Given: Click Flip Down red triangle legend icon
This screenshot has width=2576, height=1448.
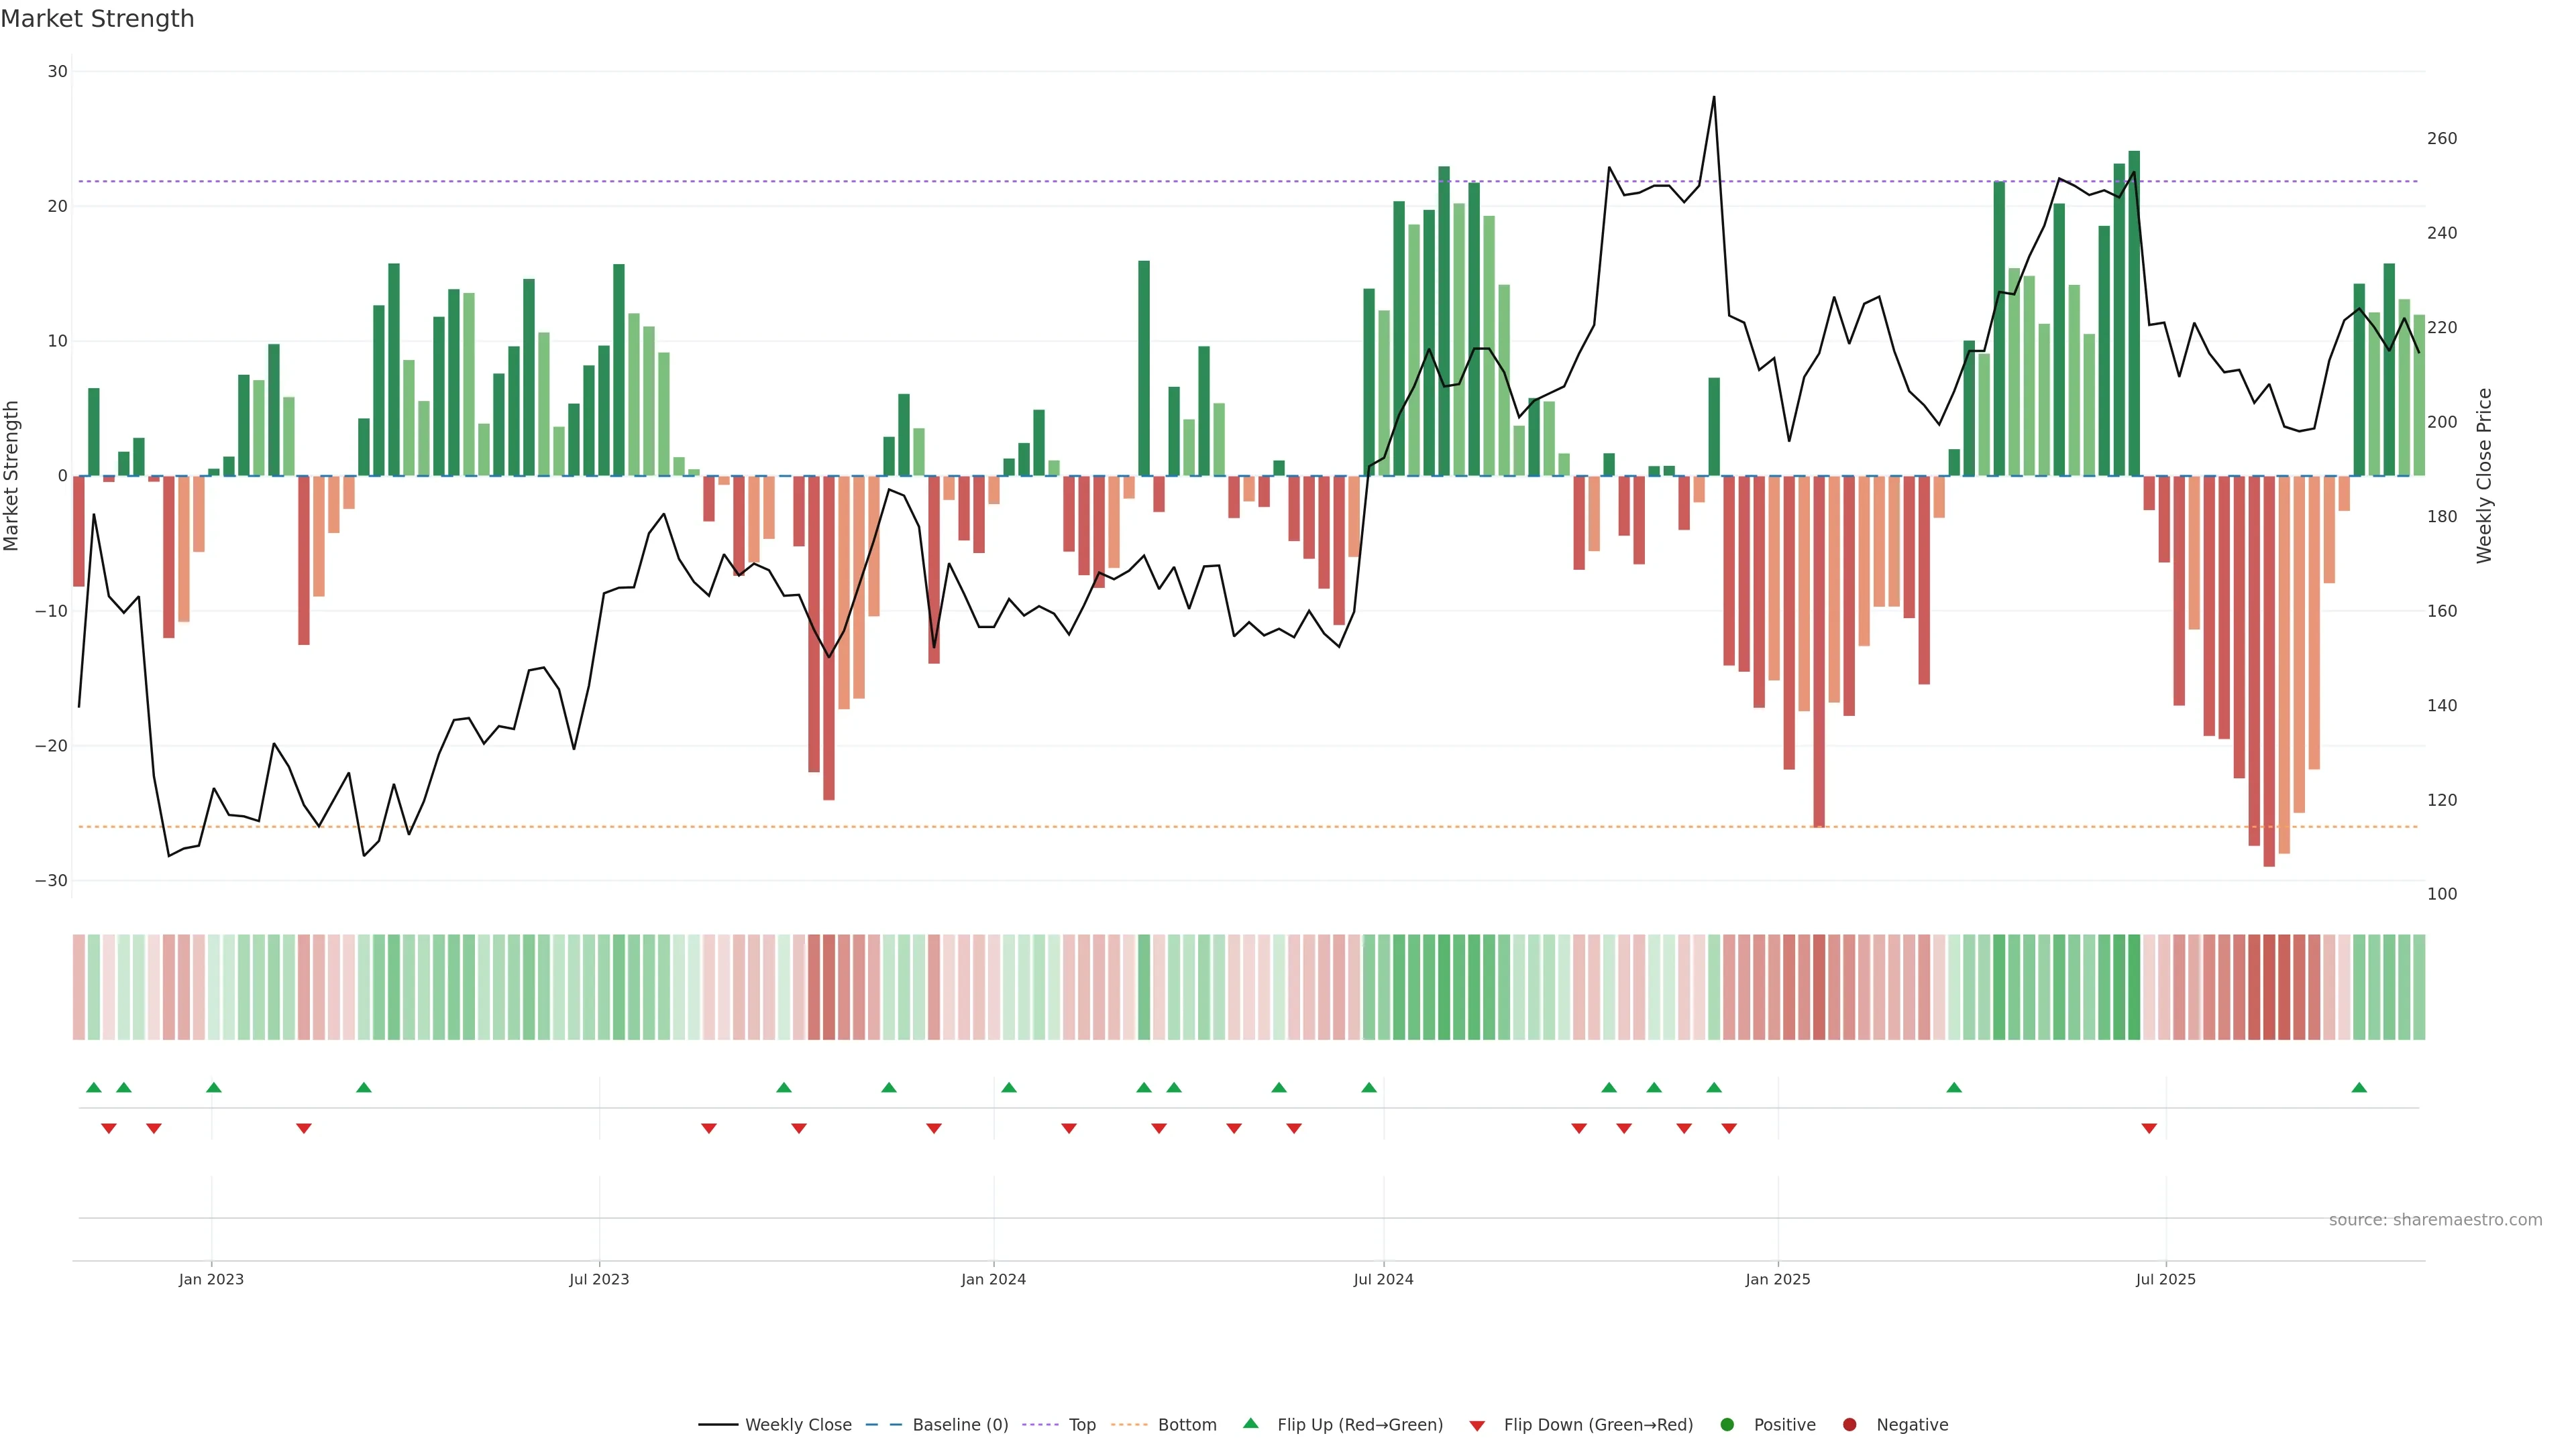Looking at the screenshot, I should (x=1477, y=1426).
